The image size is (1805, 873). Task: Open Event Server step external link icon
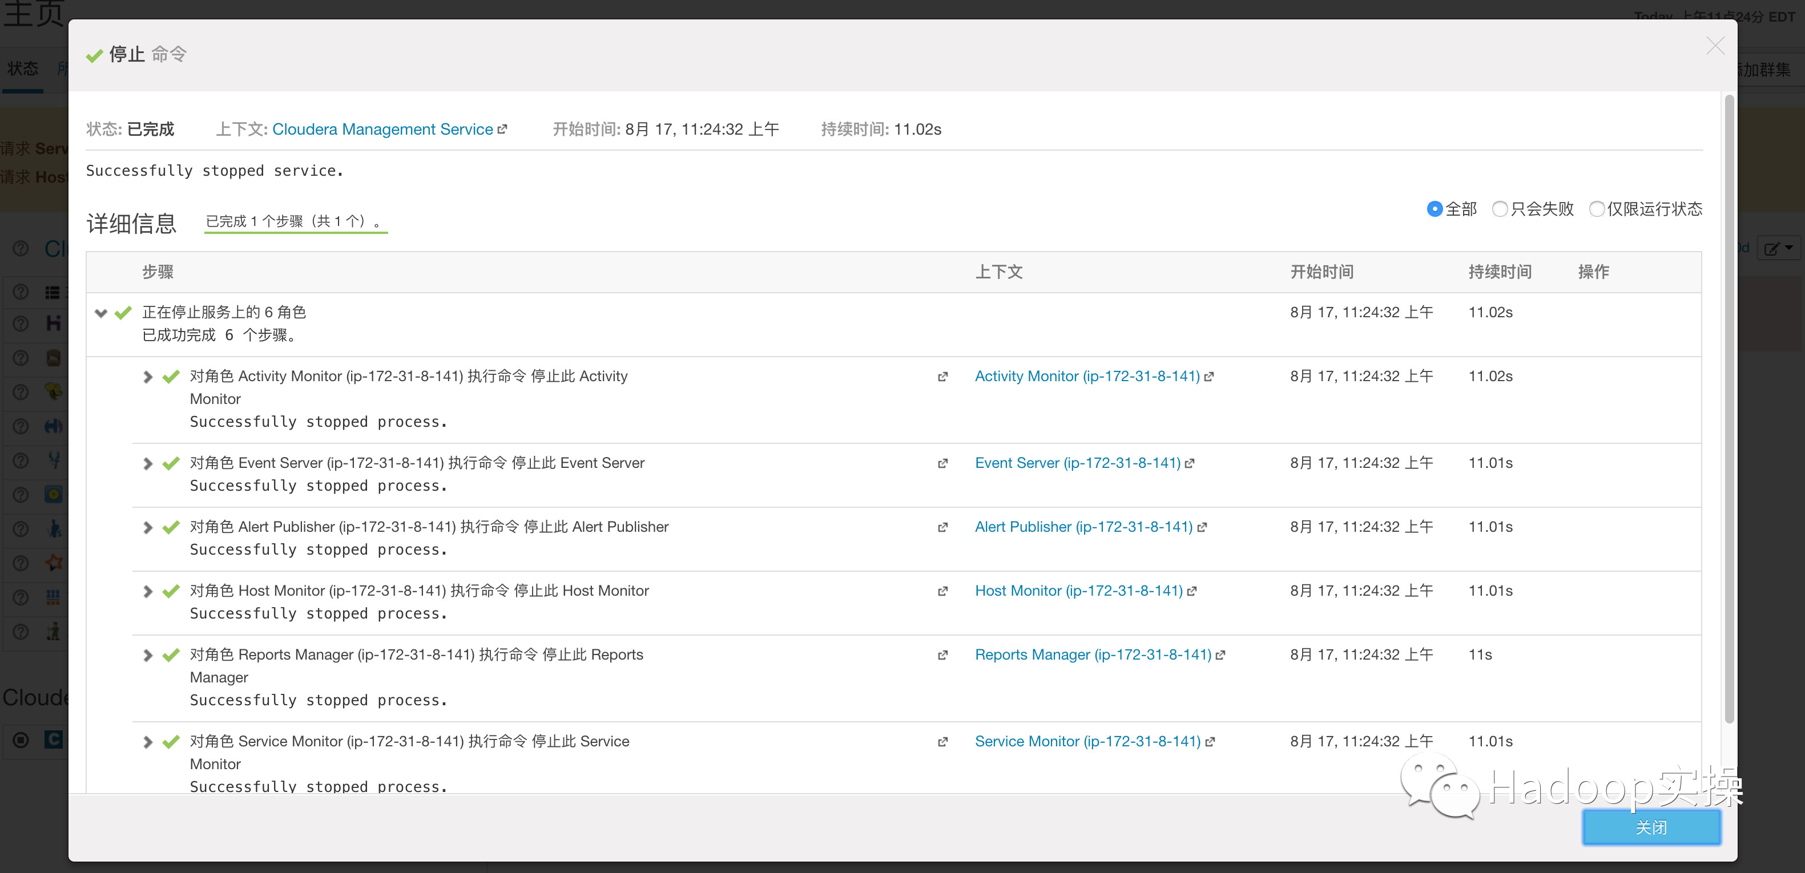[942, 464]
